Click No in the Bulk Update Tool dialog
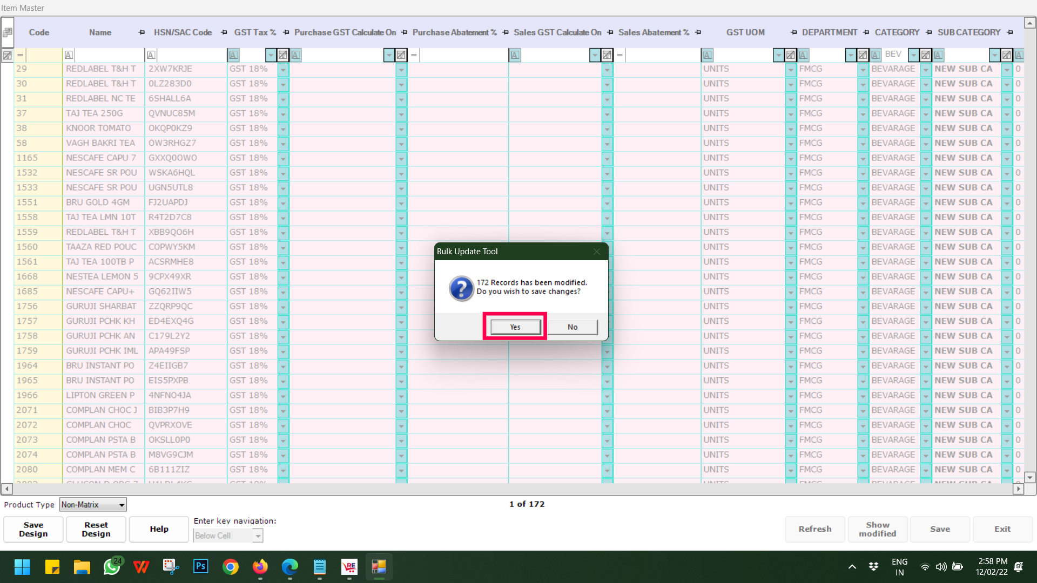The height and width of the screenshot is (583, 1037). [573, 327]
